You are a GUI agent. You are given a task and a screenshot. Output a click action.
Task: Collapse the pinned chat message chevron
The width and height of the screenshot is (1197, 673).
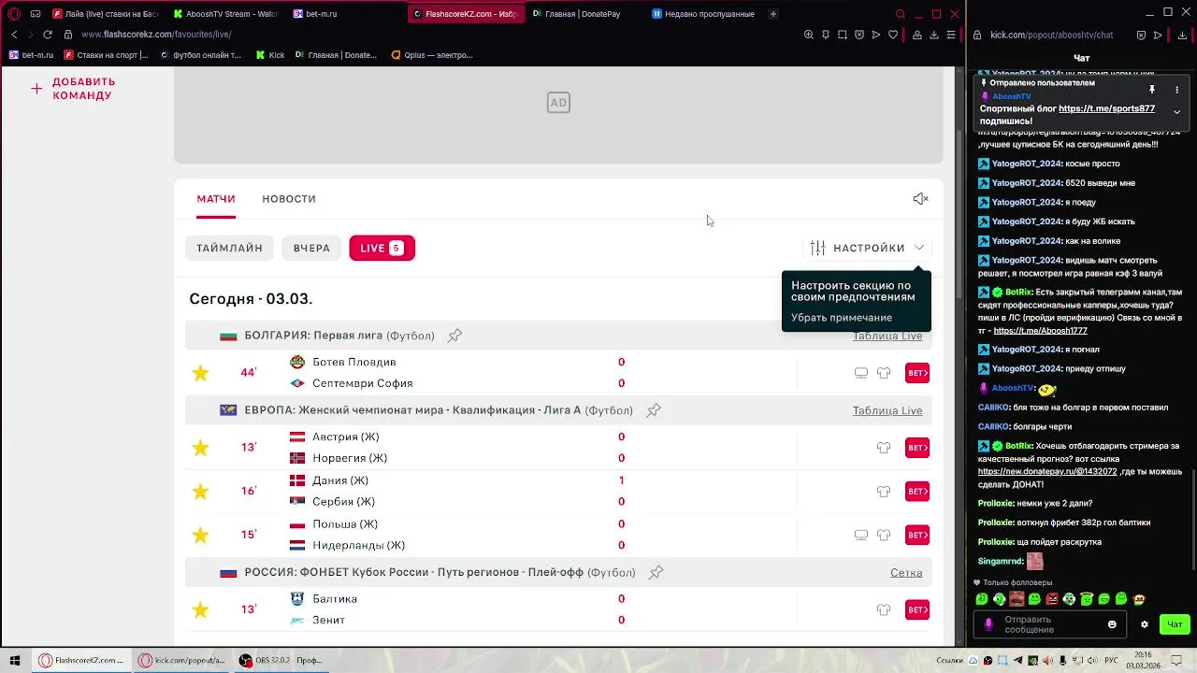tap(1177, 112)
